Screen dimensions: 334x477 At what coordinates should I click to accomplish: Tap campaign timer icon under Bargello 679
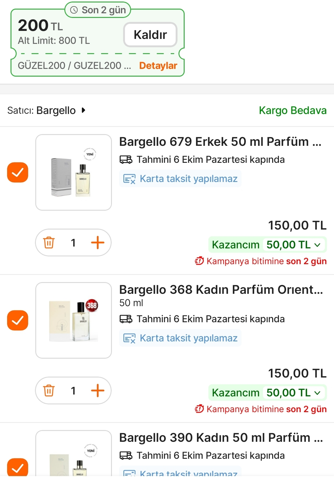click(x=199, y=261)
